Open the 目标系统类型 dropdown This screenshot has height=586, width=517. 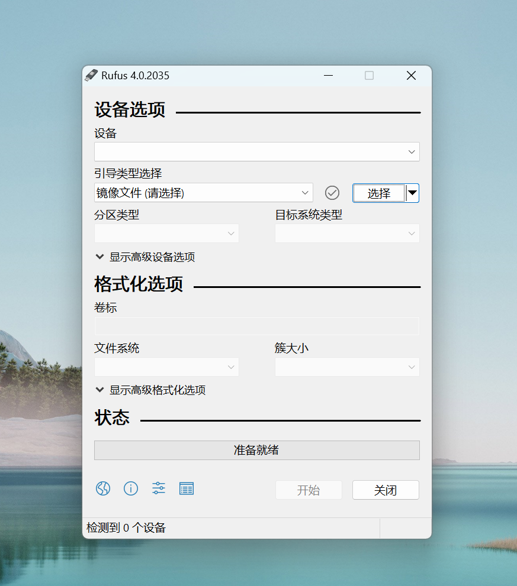click(x=347, y=234)
